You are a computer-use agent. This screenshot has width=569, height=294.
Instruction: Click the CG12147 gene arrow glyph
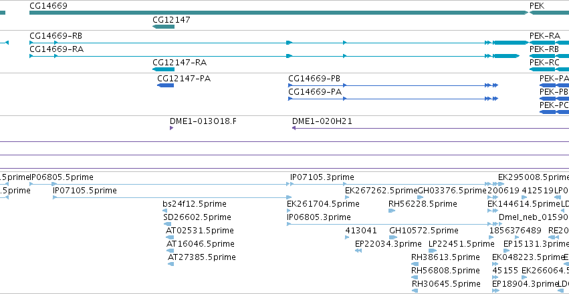163,27
